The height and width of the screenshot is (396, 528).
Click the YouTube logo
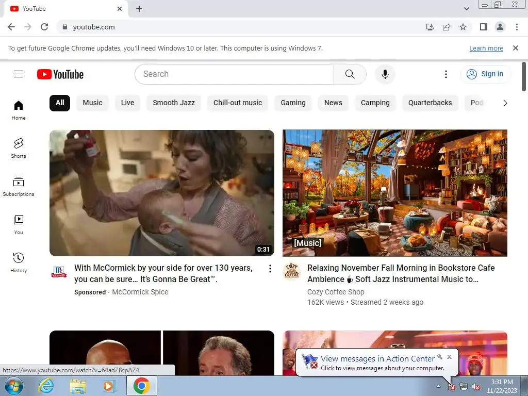[60, 74]
